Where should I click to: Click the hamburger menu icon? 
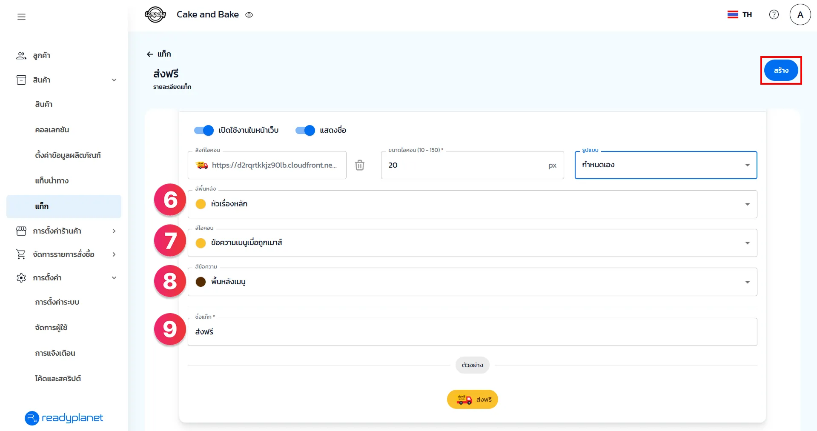coord(21,17)
